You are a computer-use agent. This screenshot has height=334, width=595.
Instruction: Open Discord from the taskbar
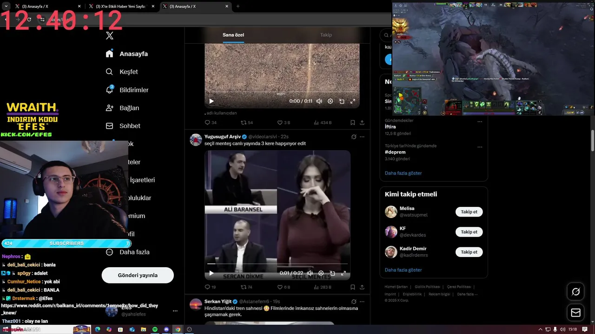[166, 329]
